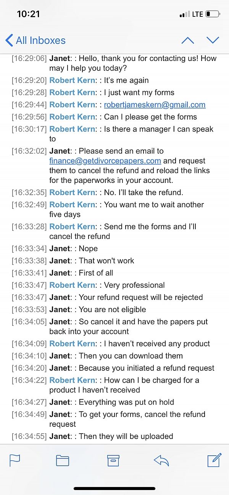Tap Robert Kern name beside "Very professional"
The image size is (229, 495).
click(x=72, y=285)
